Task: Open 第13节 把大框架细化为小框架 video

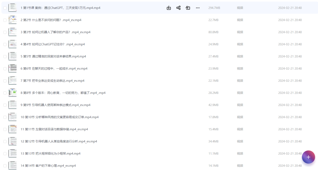Action: [x=50, y=153]
